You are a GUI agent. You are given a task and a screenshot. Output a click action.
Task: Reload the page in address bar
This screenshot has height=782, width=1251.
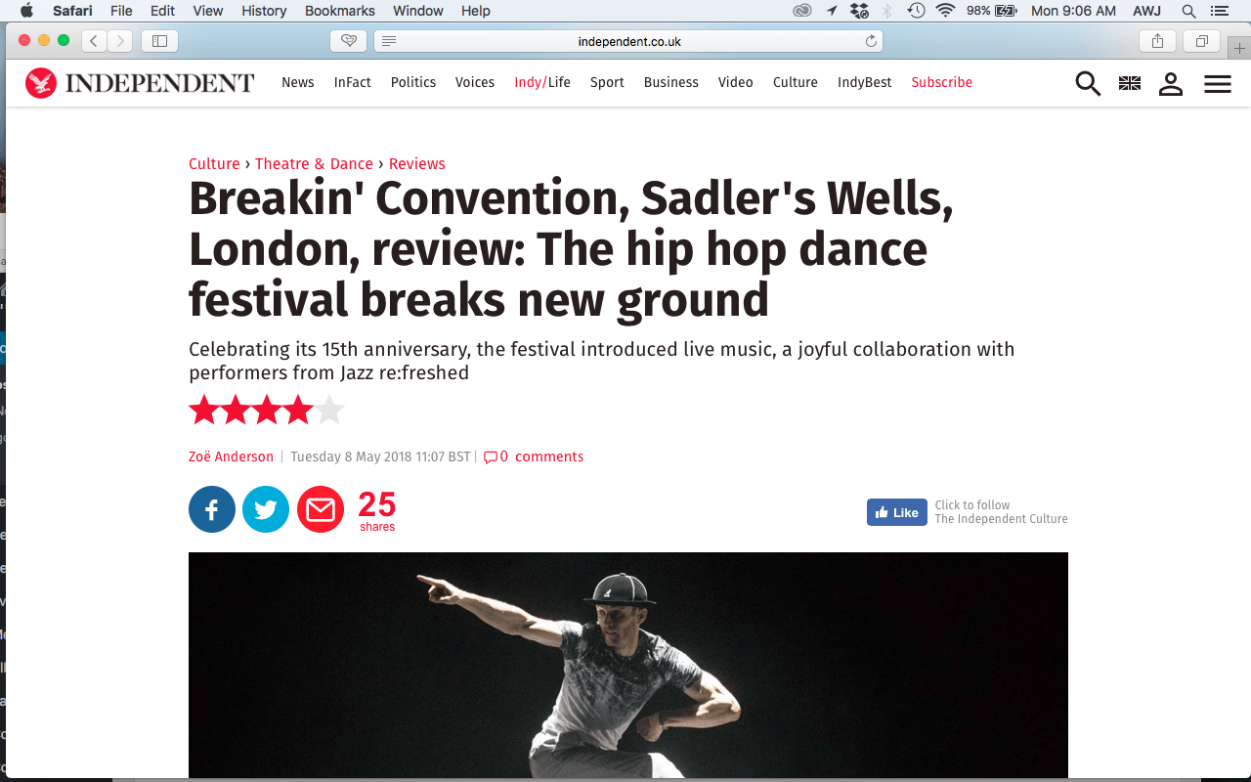pos(871,41)
